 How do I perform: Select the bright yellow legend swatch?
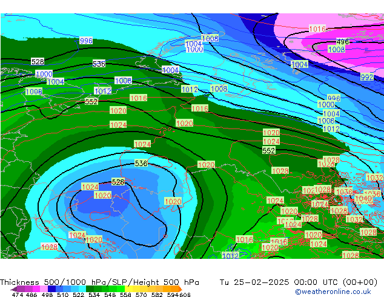tap(128, 289)
